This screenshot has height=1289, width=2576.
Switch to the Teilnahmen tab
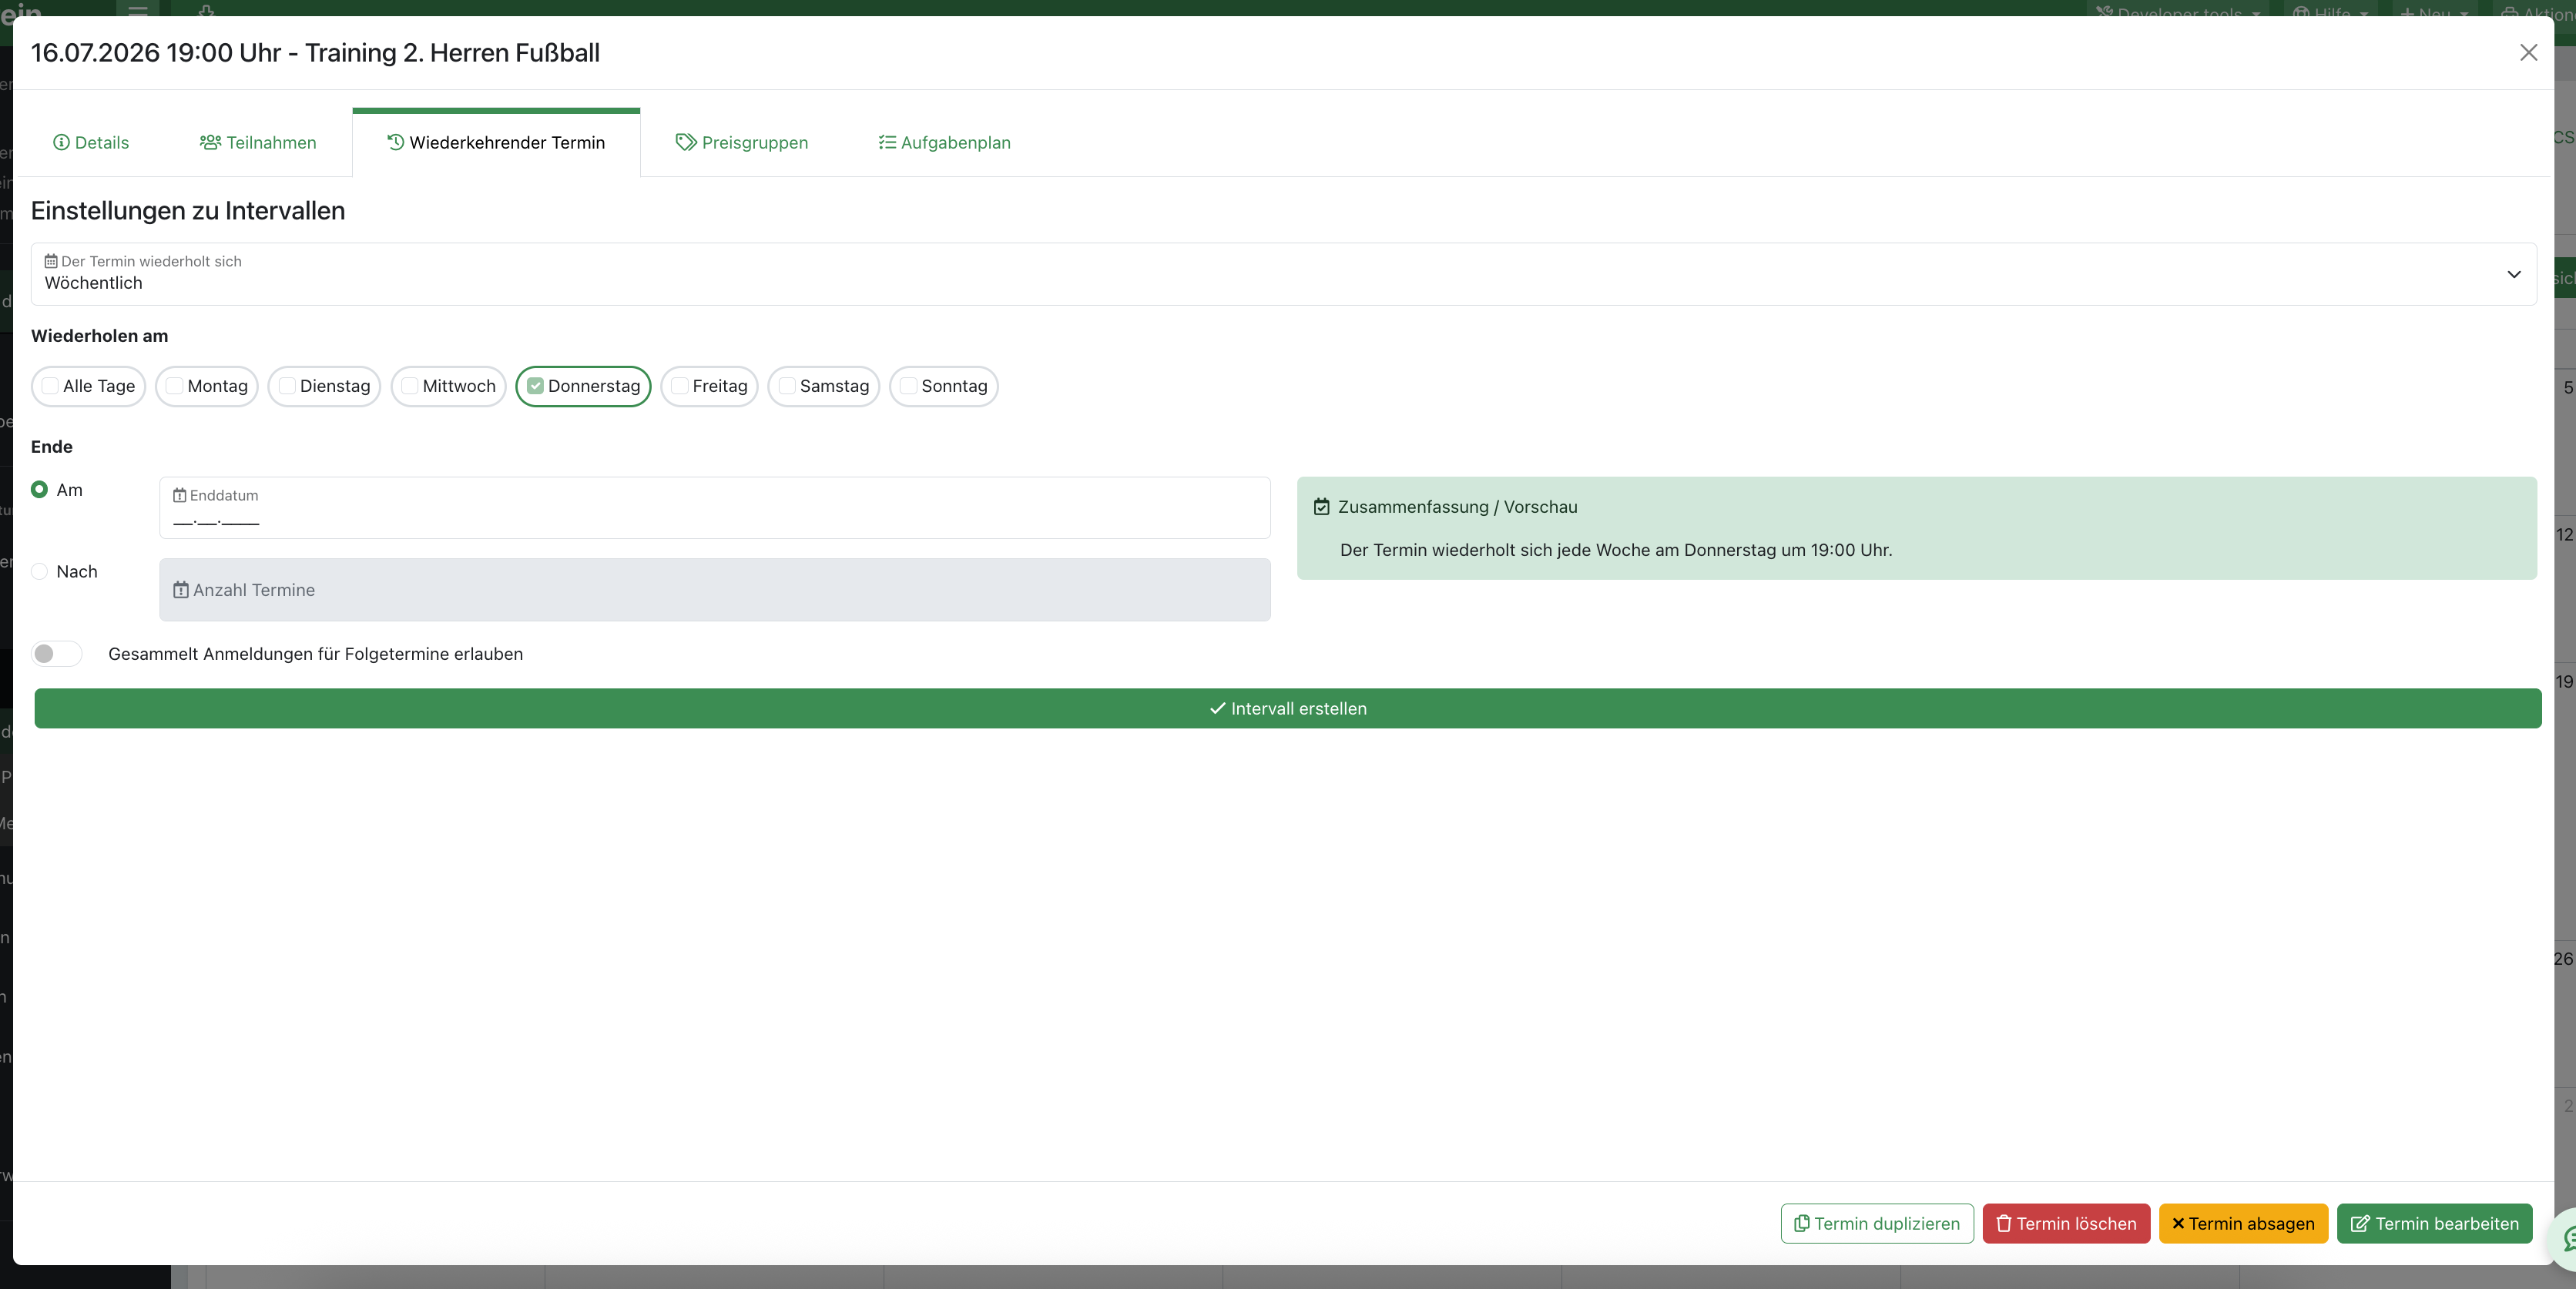coord(258,143)
